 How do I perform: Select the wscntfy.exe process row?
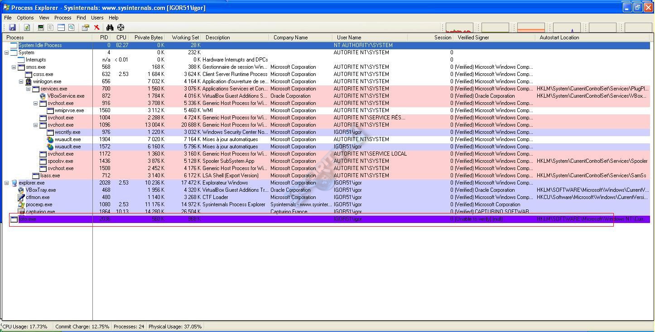click(326, 132)
